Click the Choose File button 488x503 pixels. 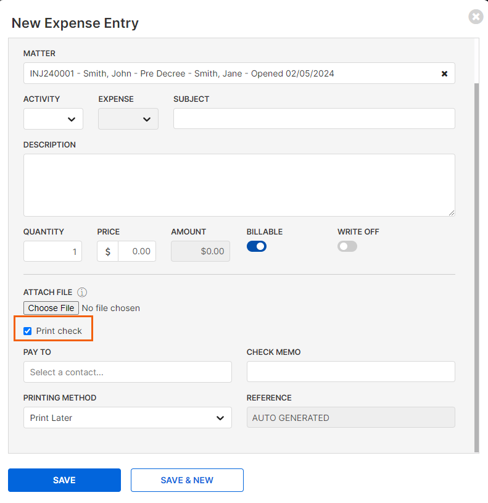pyautogui.click(x=51, y=308)
